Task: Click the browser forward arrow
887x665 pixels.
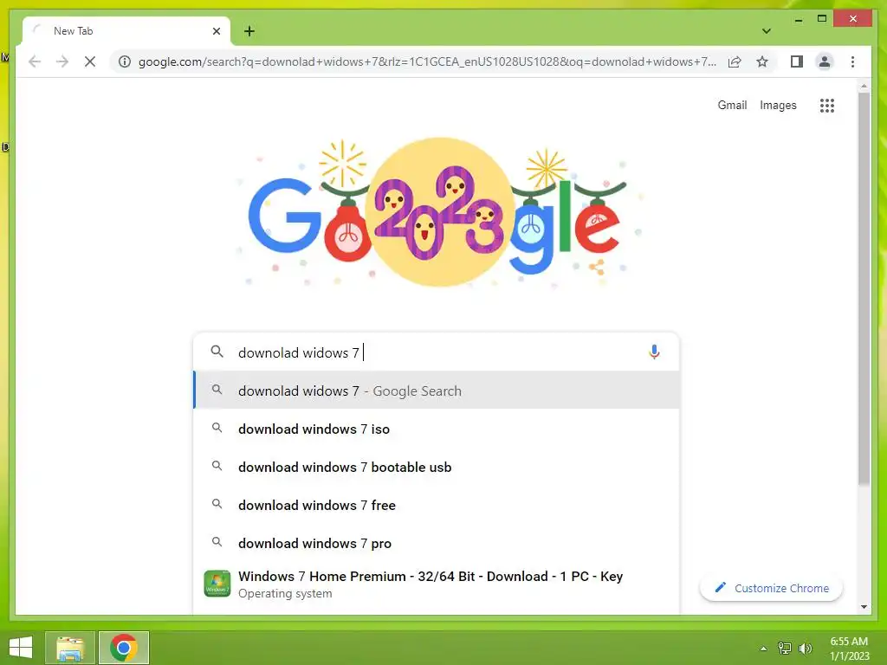Action: click(62, 61)
